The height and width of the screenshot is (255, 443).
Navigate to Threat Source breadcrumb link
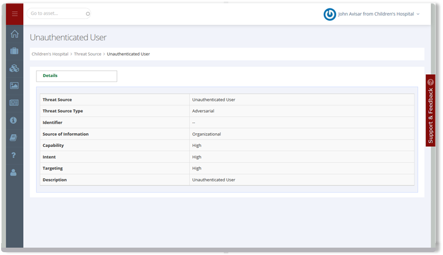point(87,54)
